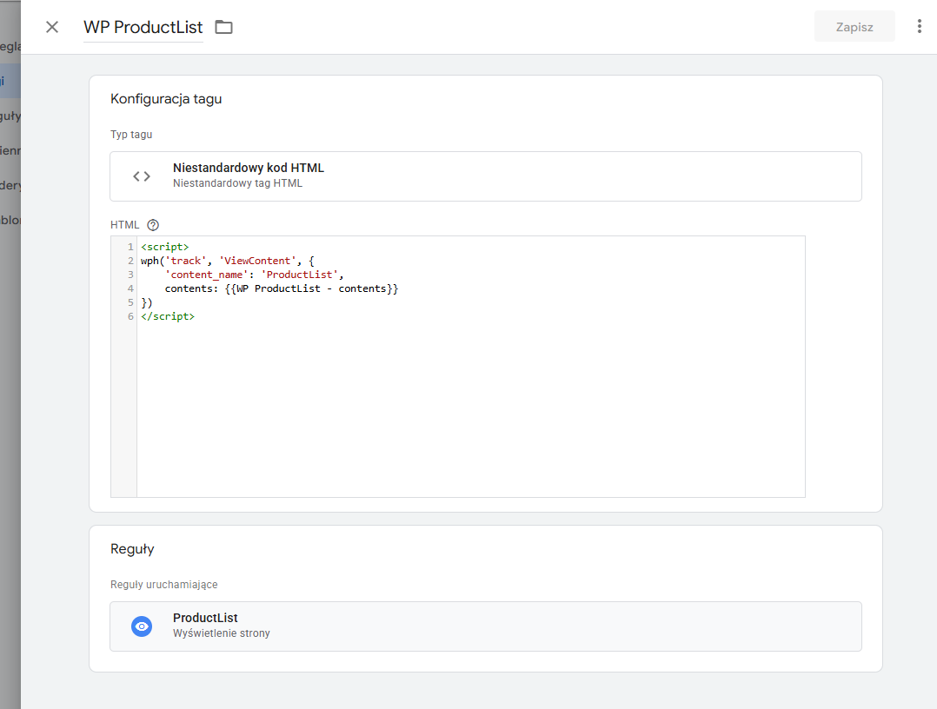
Task: Click the code brackets tag type icon
Action: coord(142,176)
